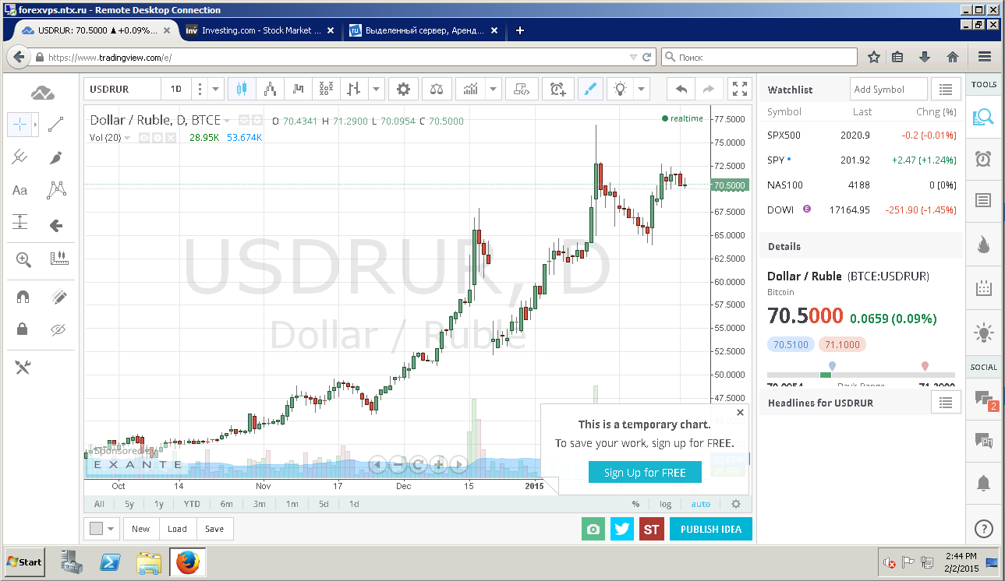Click the Save chart layout button
Viewport: 1005px width, 581px height.
point(214,529)
